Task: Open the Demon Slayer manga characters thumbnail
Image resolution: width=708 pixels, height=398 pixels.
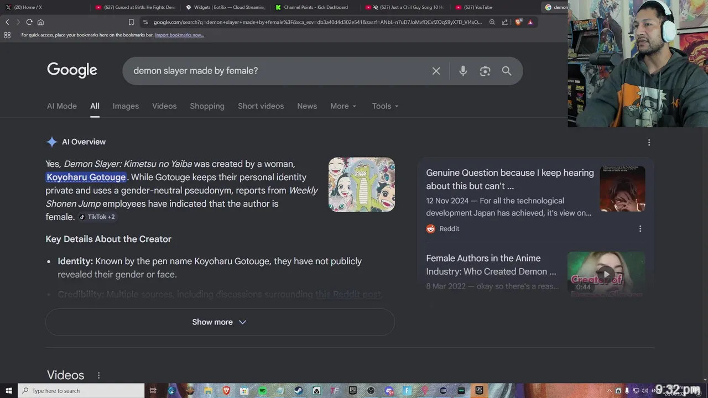Action: point(362,185)
